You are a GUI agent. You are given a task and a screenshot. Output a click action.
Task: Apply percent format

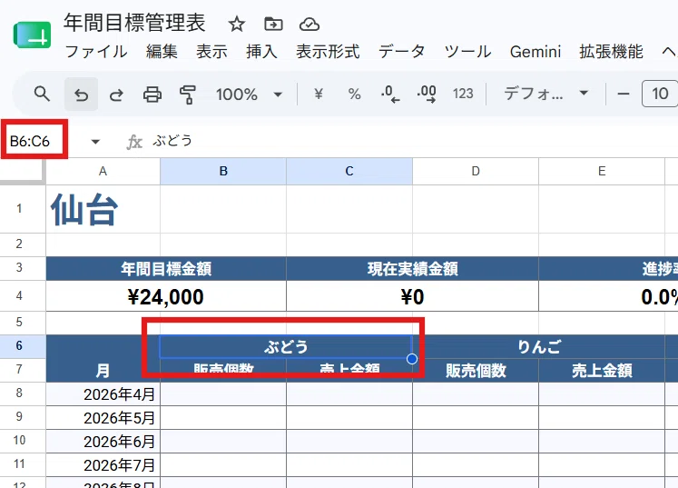(x=354, y=94)
